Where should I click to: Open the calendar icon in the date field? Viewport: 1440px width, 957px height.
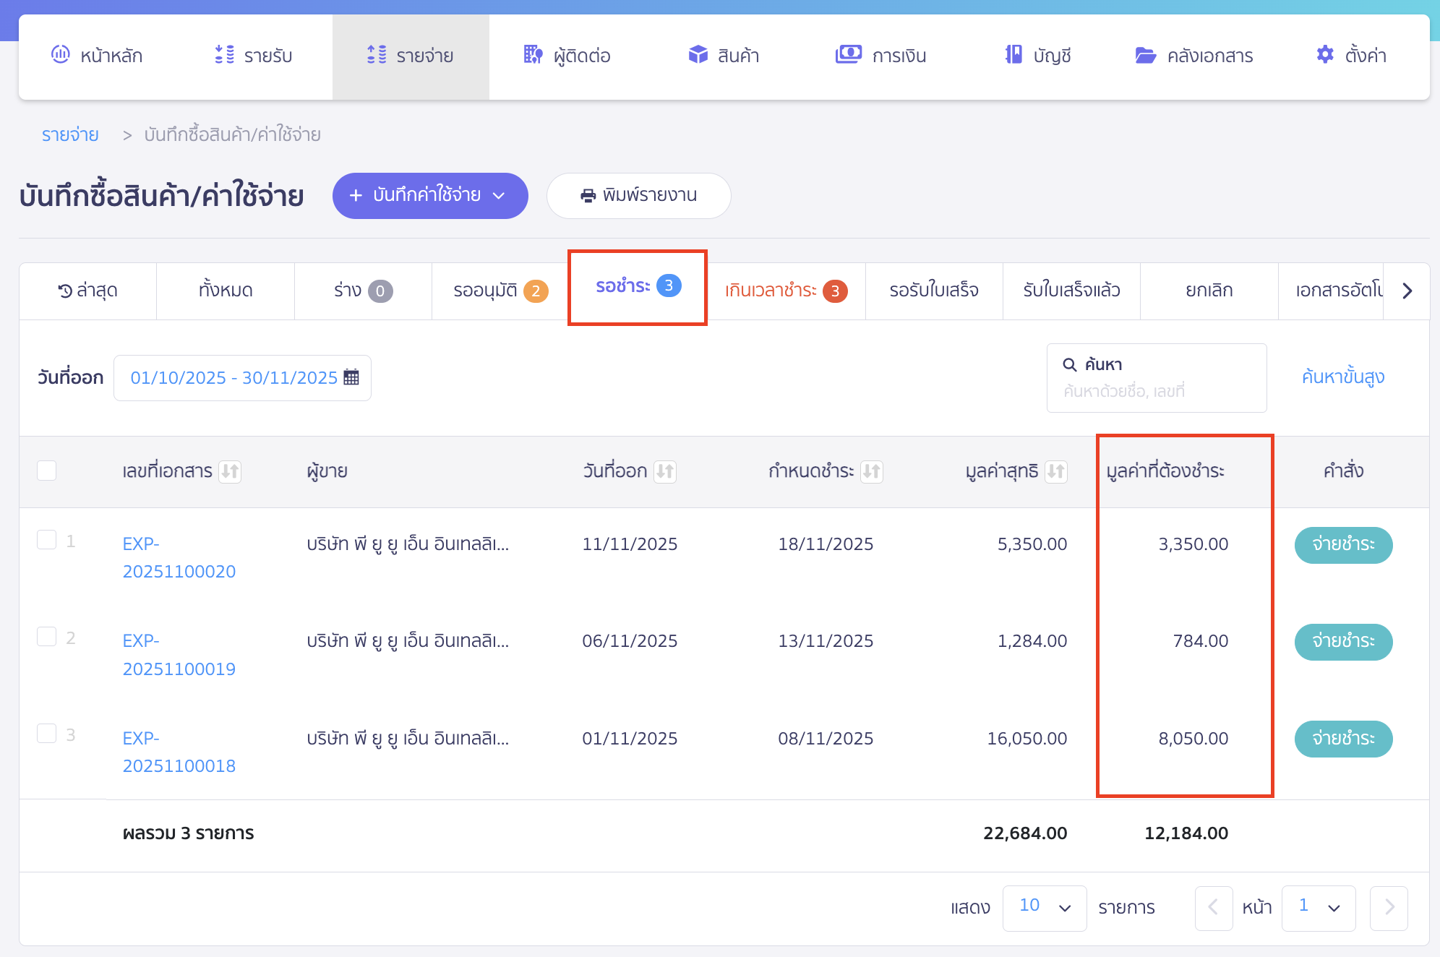pos(352,377)
